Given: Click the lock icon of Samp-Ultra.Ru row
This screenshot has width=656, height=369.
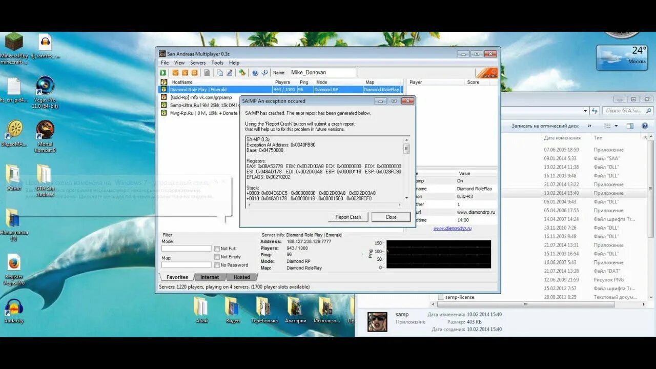Looking at the screenshot, I should (x=164, y=105).
